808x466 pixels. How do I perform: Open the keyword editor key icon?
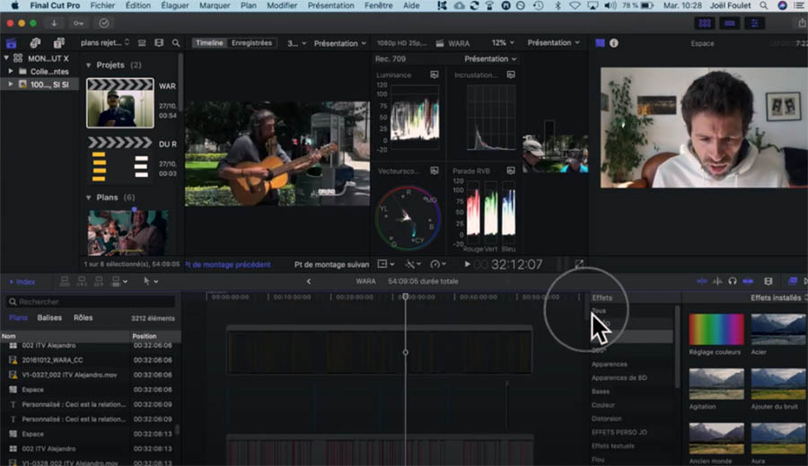click(x=78, y=23)
